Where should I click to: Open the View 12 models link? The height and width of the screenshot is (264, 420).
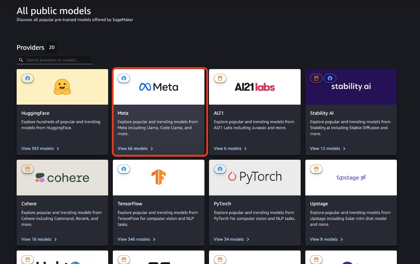coord(328,149)
